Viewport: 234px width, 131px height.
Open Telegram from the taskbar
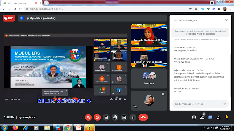58,128
